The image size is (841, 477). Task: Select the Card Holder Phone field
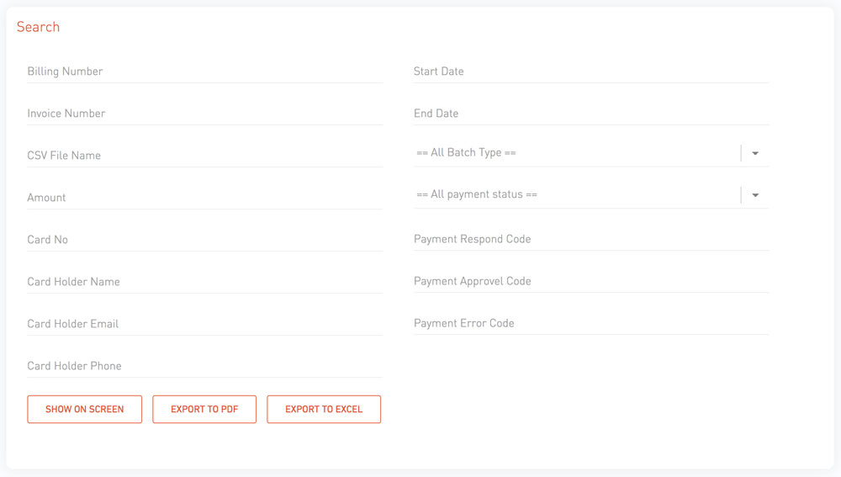tap(205, 366)
